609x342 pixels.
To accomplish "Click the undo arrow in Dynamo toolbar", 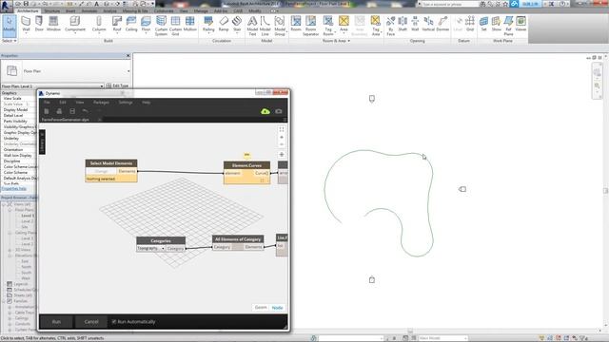I will point(85,112).
